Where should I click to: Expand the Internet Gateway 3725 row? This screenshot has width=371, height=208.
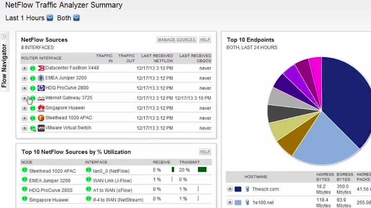click(25, 98)
